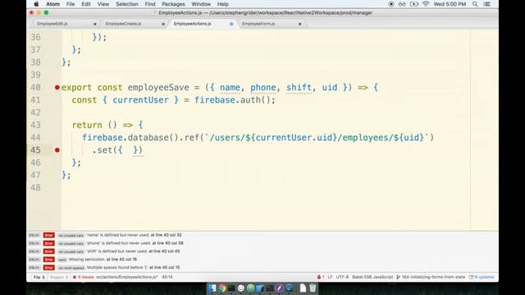Close the EmployeeForm.js tab
This screenshot has width=525, height=295.
pos(299,24)
